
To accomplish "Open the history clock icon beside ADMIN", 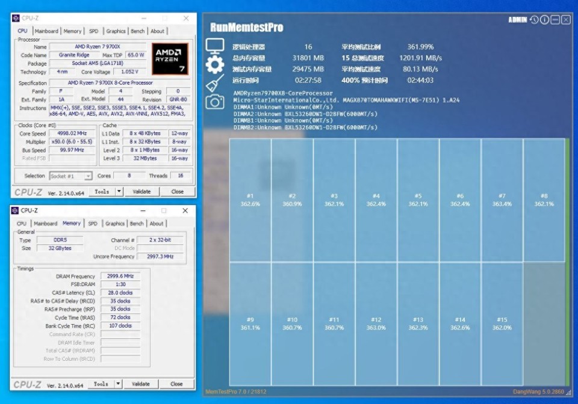I will click(534, 20).
